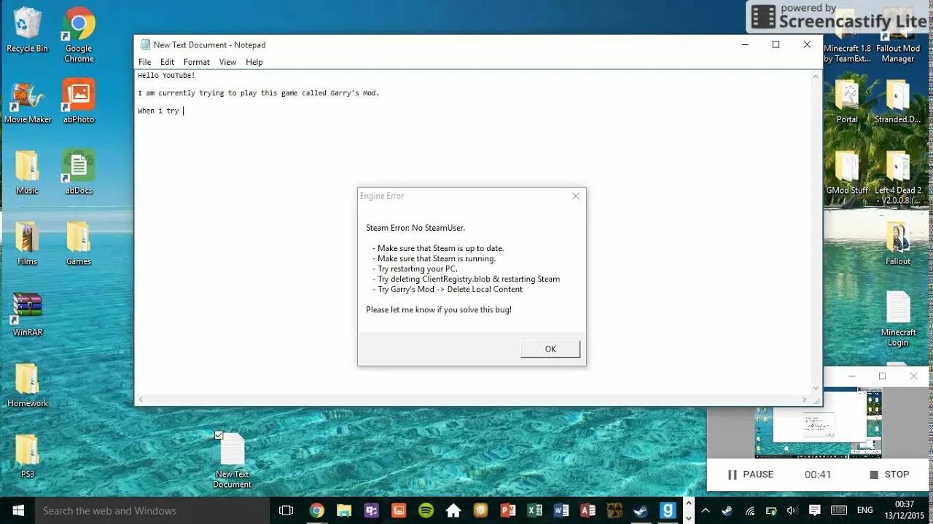Screen dimensions: 933x524
Task: Open the Action Center notifications icon
Action: (815, 511)
